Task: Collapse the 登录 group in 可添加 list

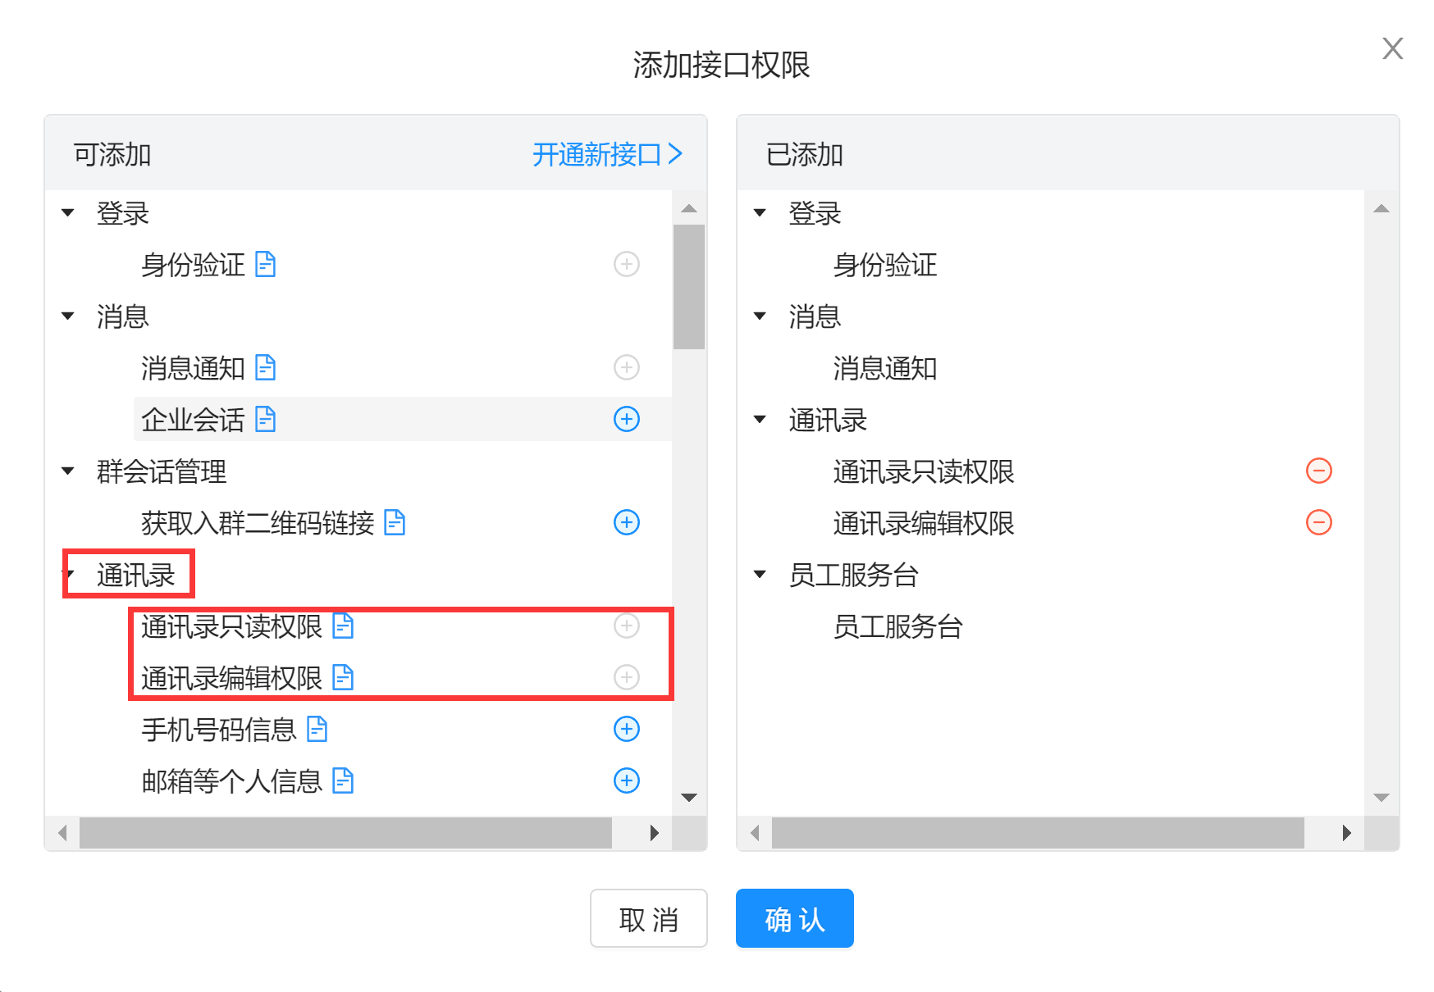Action: [68, 213]
